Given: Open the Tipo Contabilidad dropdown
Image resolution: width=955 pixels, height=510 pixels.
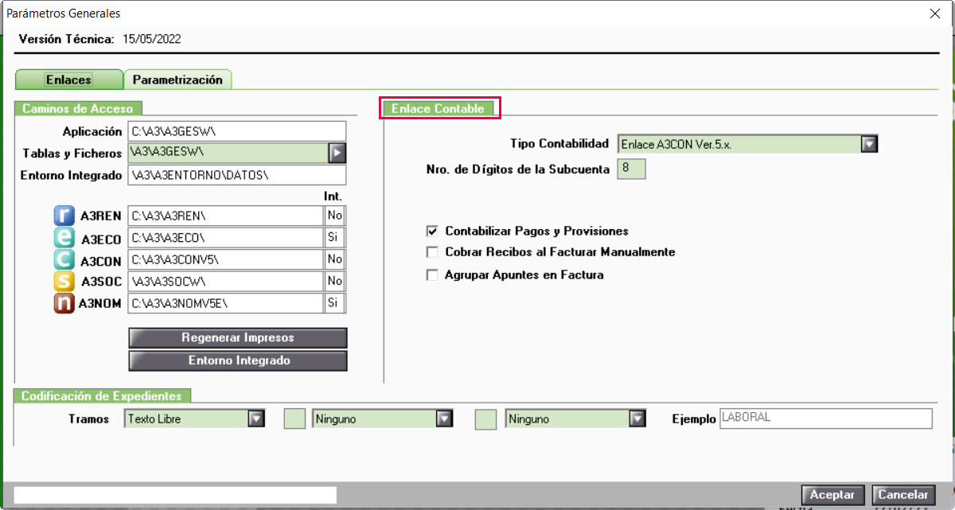Looking at the screenshot, I should tap(869, 144).
